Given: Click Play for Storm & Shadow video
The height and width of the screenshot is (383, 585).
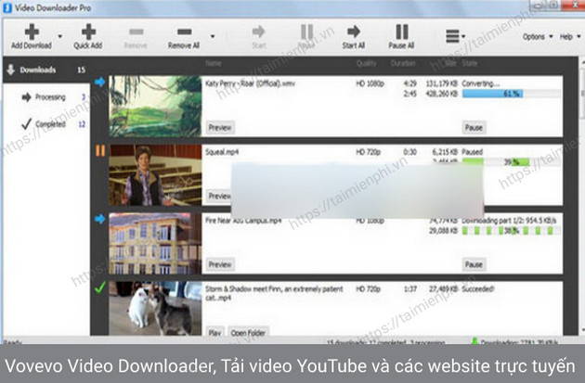Looking at the screenshot, I should point(214,332).
